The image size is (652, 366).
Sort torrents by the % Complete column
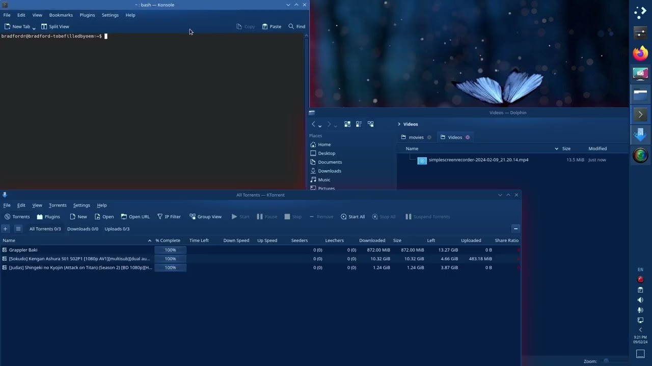pos(168,240)
